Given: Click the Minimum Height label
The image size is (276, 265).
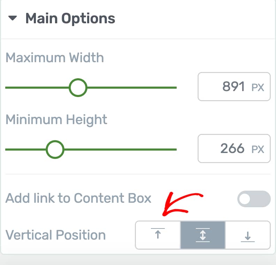Looking at the screenshot, I should point(56,120).
